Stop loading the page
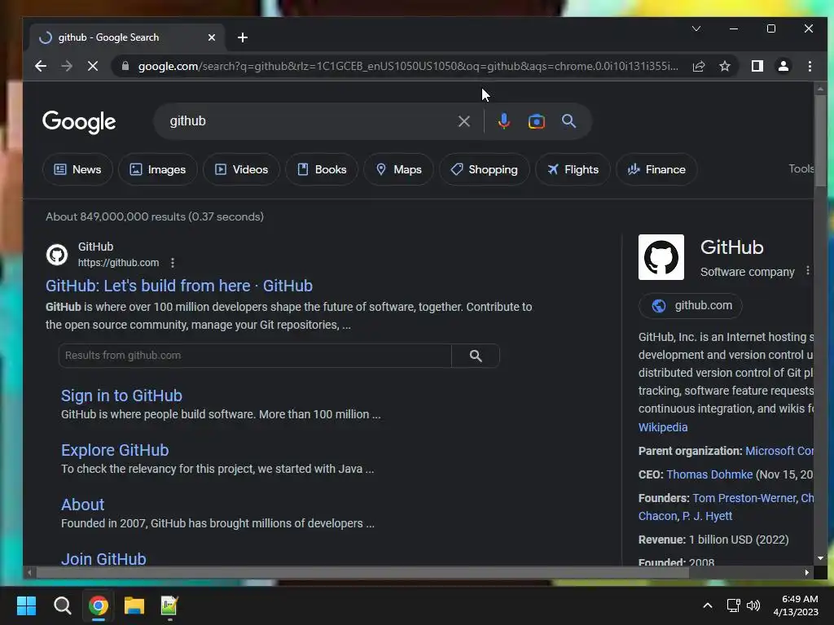834x625 pixels. coord(93,67)
